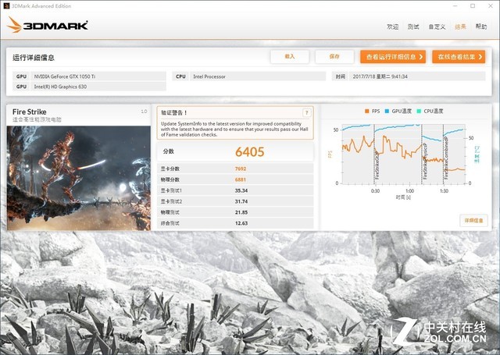Click the 验证警告 heading
This screenshot has height=355, width=500.
pos(173,112)
